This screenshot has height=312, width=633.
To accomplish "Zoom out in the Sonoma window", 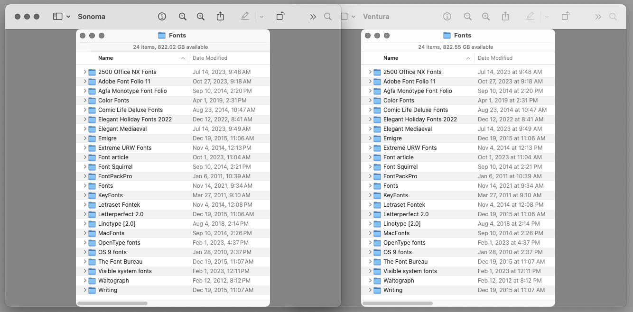I will pyautogui.click(x=183, y=17).
